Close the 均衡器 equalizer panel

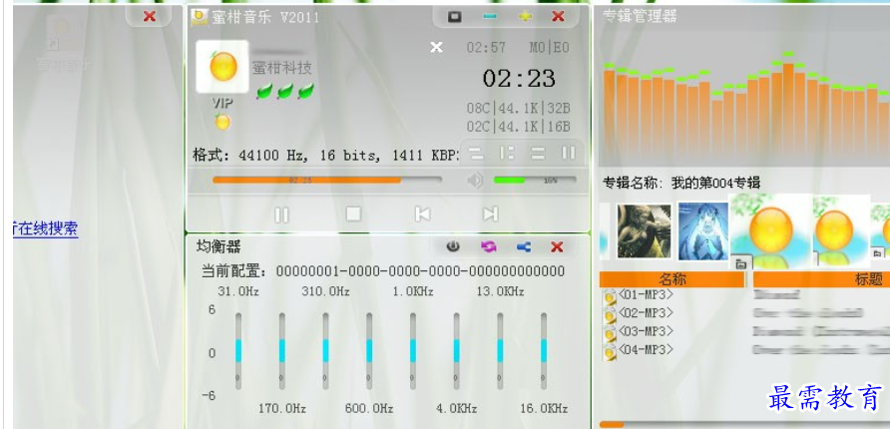557,246
